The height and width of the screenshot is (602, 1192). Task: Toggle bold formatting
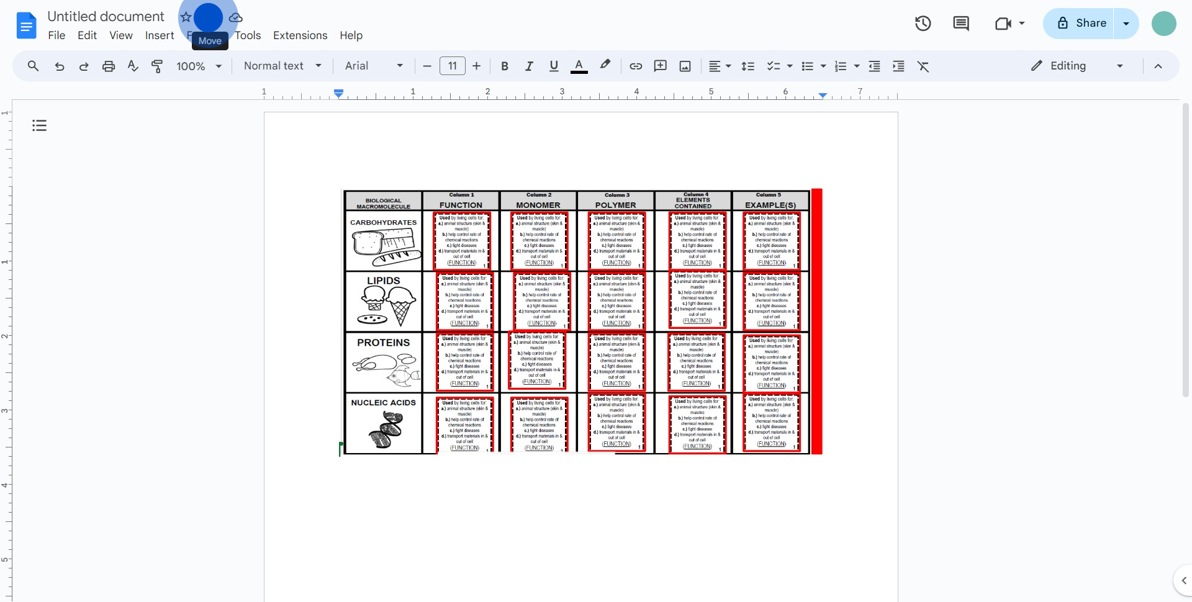point(505,66)
